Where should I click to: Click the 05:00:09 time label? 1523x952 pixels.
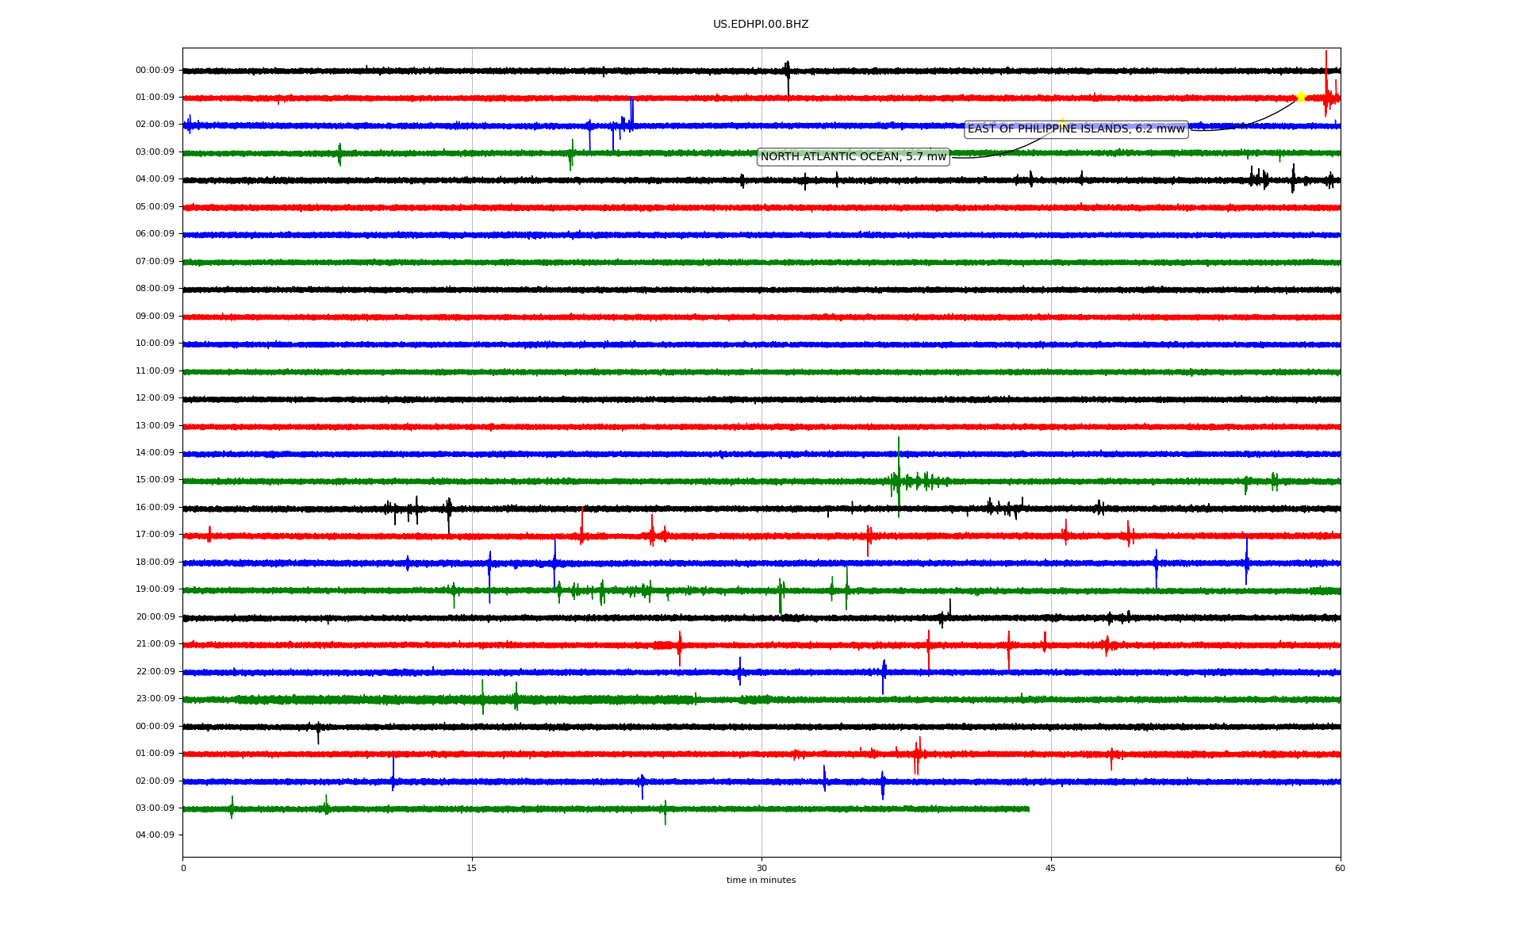(155, 207)
